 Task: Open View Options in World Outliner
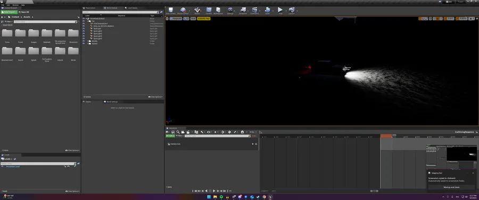(x=155, y=97)
